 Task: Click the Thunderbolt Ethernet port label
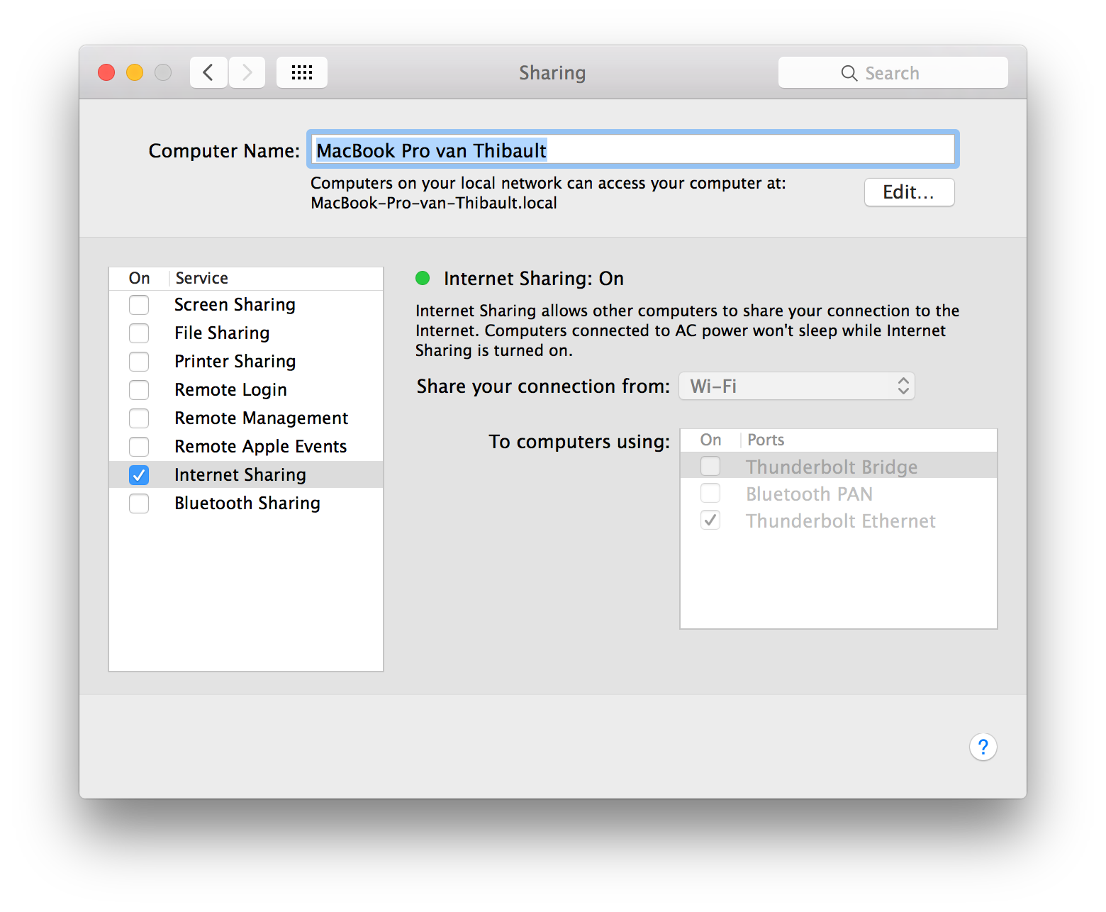point(841,521)
